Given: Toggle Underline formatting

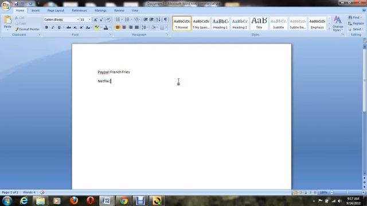Looking at the screenshot, I should (x=59, y=27).
